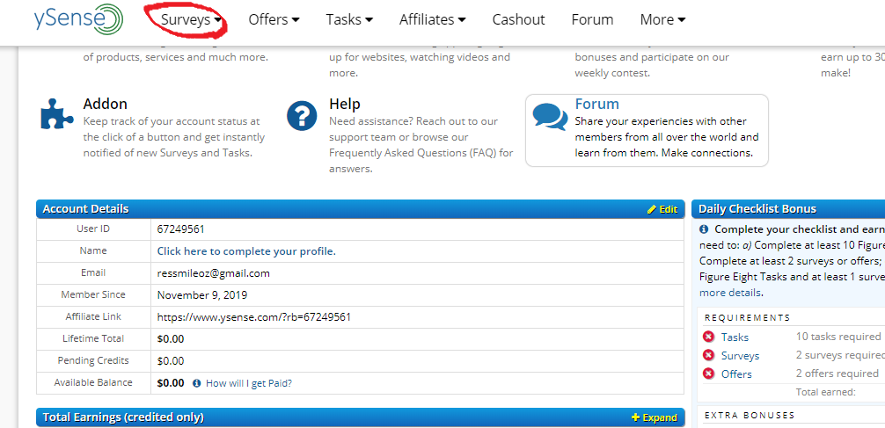Select the affiliate link URL text
885x428 pixels.
click(x=254, y=317)
